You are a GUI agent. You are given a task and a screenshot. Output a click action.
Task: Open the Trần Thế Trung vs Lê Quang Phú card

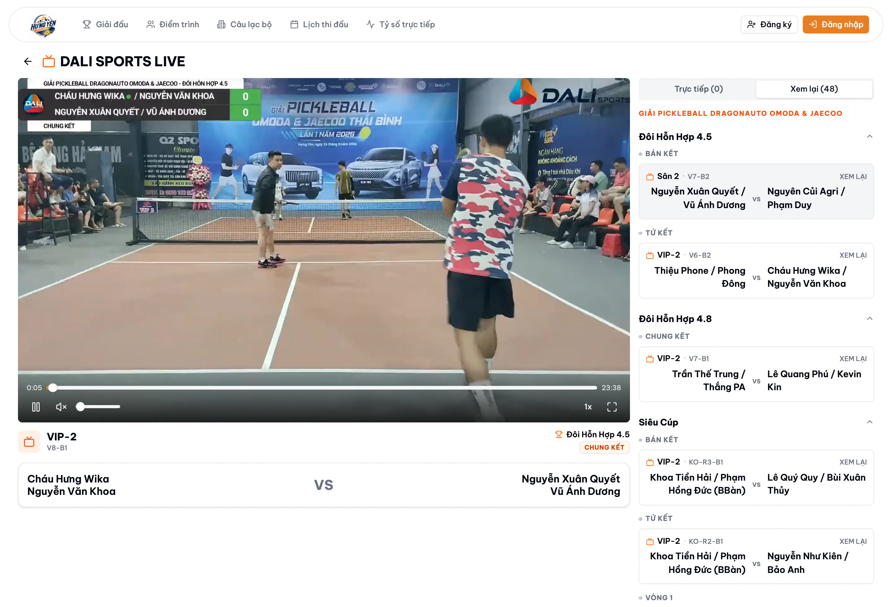coord(756,374)
